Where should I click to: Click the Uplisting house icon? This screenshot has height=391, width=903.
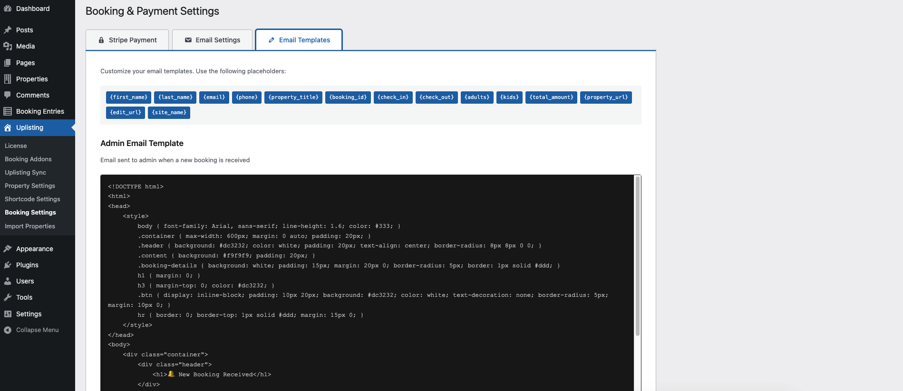click(x=8, y=127)
